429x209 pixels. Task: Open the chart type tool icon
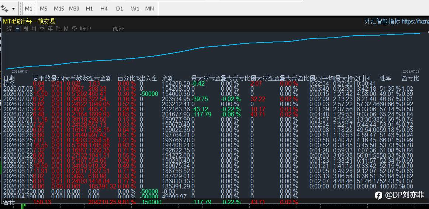pyautogui.click(x=4, y=8)
